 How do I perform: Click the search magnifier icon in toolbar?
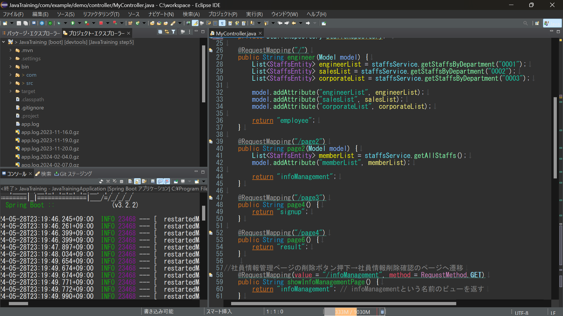point(525,23)
